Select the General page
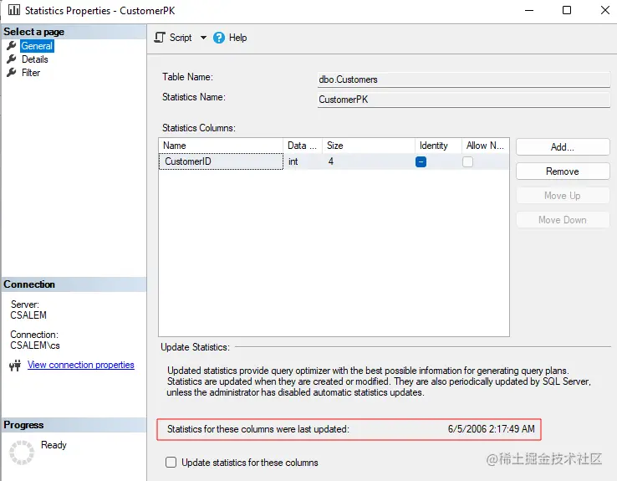Screen dimensions: 617x481 [x=37, y=46]
